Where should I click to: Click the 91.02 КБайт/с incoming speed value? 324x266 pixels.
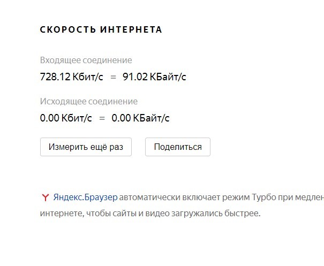click(154, 77)
